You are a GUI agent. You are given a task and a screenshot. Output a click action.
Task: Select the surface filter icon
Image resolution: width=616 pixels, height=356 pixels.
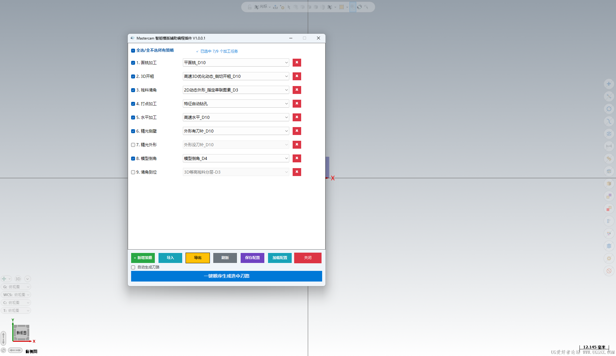[609, 159]
